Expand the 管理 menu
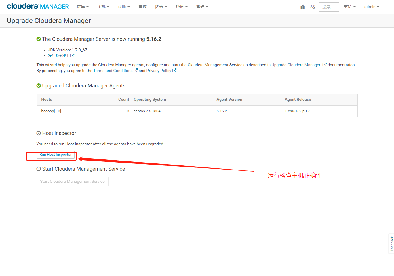Image resolution: width=394 pixels, height=276 pixels. tap(202, 7)
